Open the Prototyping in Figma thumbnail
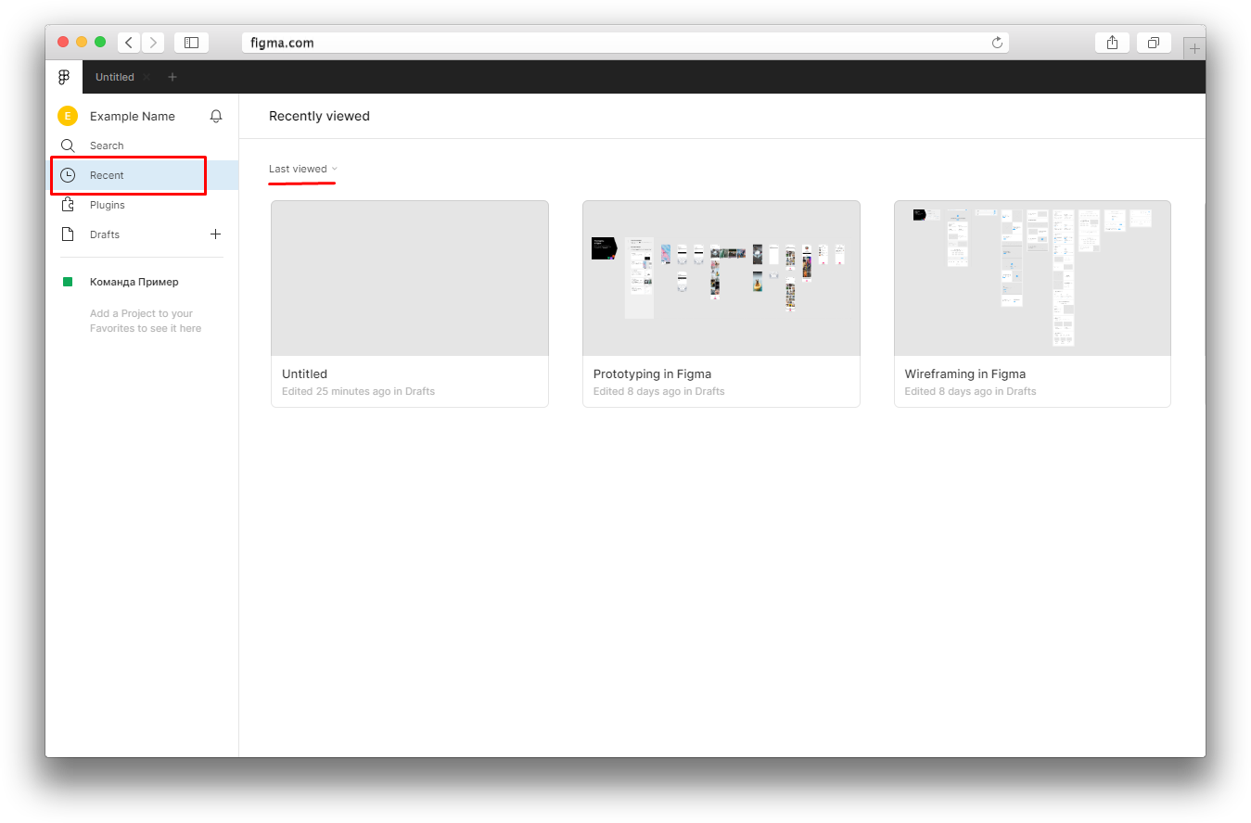 (x=721, y=278)
